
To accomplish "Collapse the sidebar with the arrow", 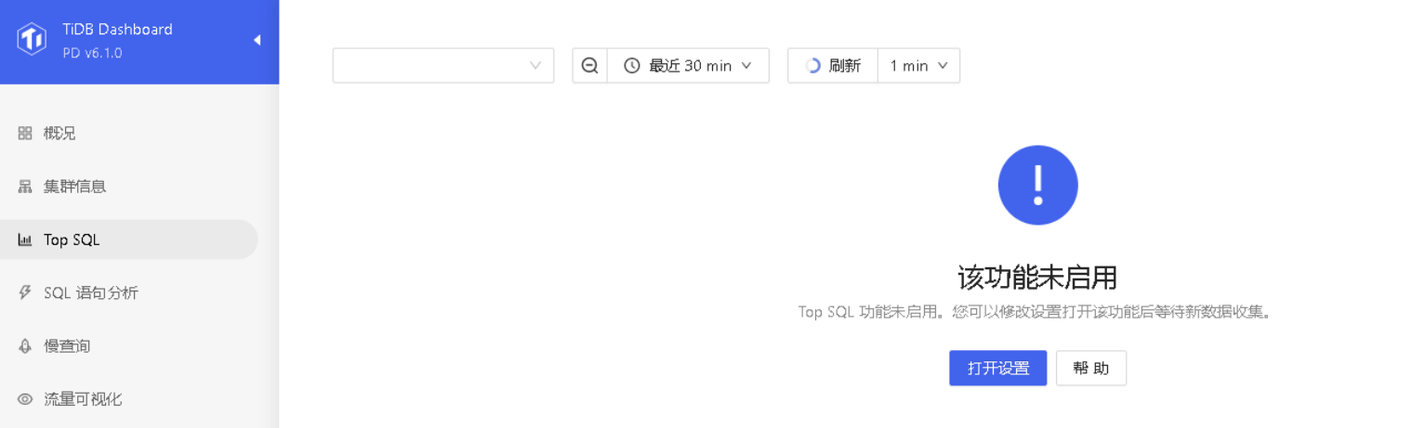I will 257,40.
